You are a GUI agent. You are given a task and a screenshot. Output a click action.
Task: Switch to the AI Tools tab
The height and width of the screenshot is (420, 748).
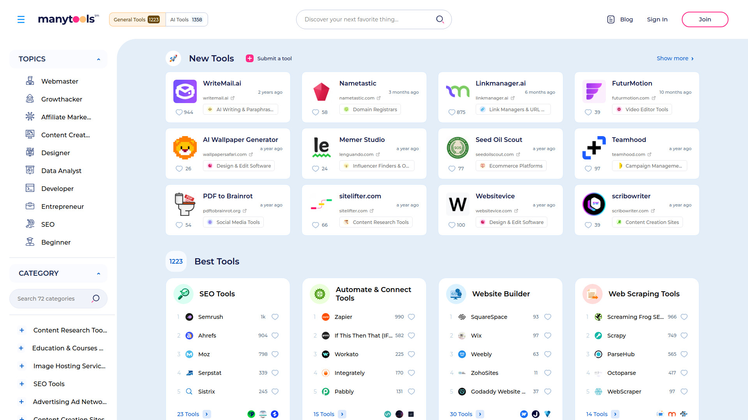point(186,19)
